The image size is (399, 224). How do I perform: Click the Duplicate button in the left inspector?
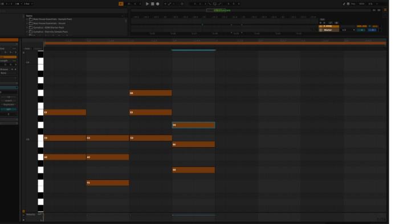[9, 105]
